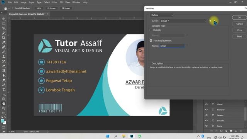Open the Edit Toolbar three-dots menu
This screenshot has height=139, width=247.
click(3, 113)
